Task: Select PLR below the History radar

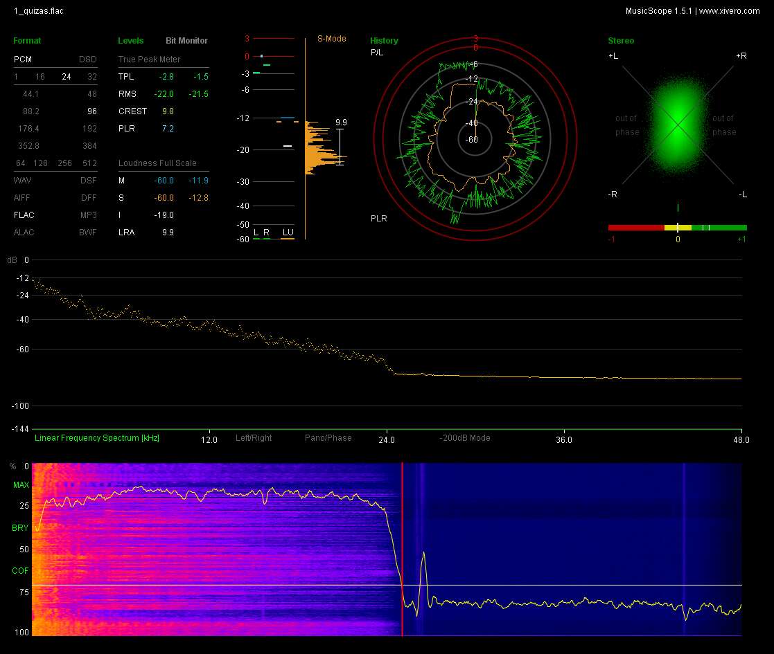Action: point(378,219)
